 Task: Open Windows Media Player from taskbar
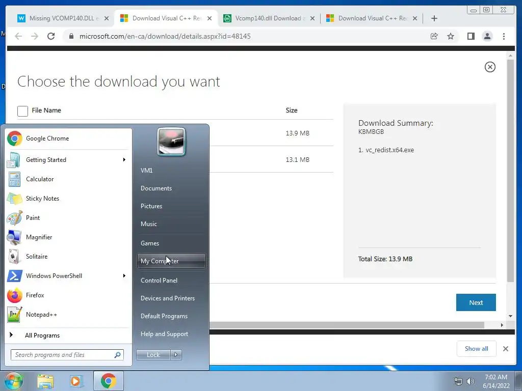point(76,381)
